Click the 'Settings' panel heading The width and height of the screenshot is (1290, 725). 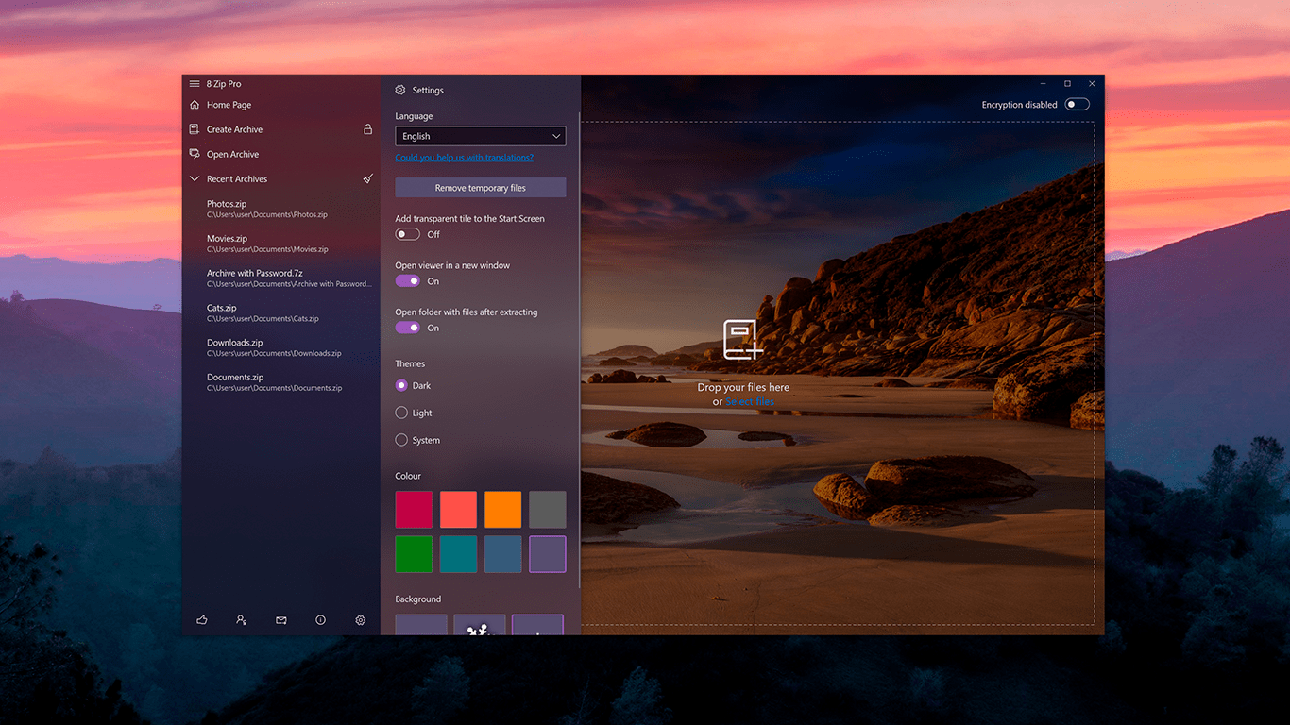pos(428,91)
